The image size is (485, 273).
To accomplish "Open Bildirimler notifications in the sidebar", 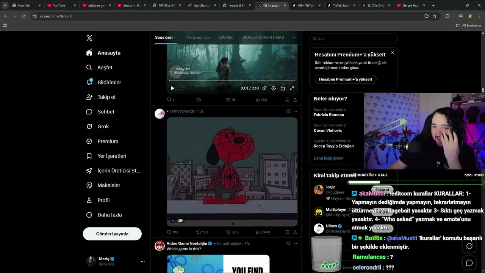I will [x=104, y=82].
